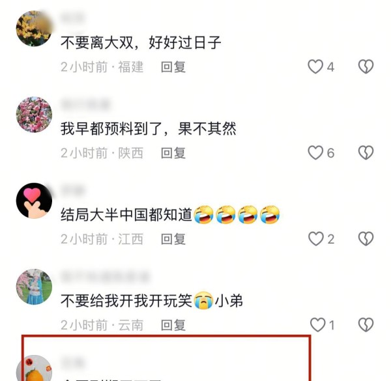Viewport: 391px width, 381px height.
Task: Open the pink blossoms avatar profile
Action: (34, 115)
